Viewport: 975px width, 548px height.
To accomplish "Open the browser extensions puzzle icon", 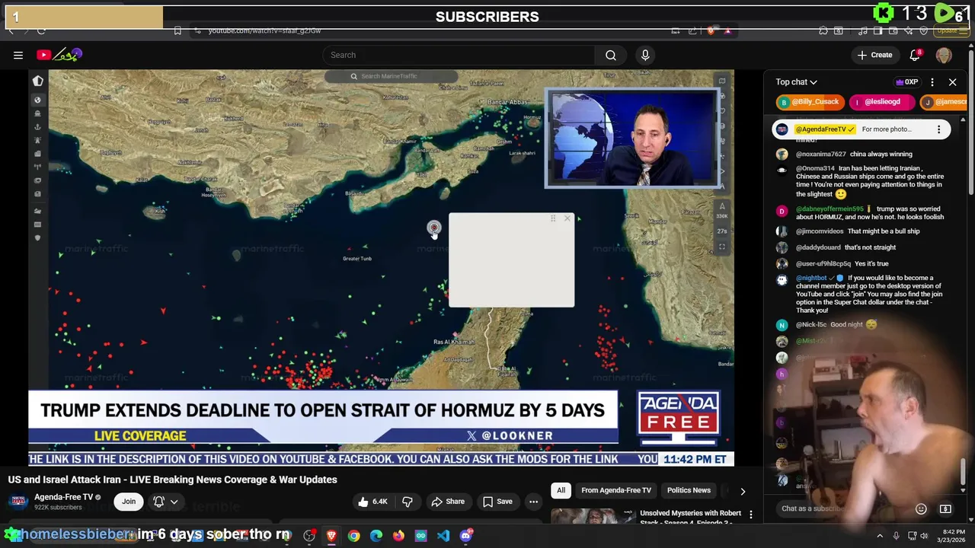I will (823, 30).
